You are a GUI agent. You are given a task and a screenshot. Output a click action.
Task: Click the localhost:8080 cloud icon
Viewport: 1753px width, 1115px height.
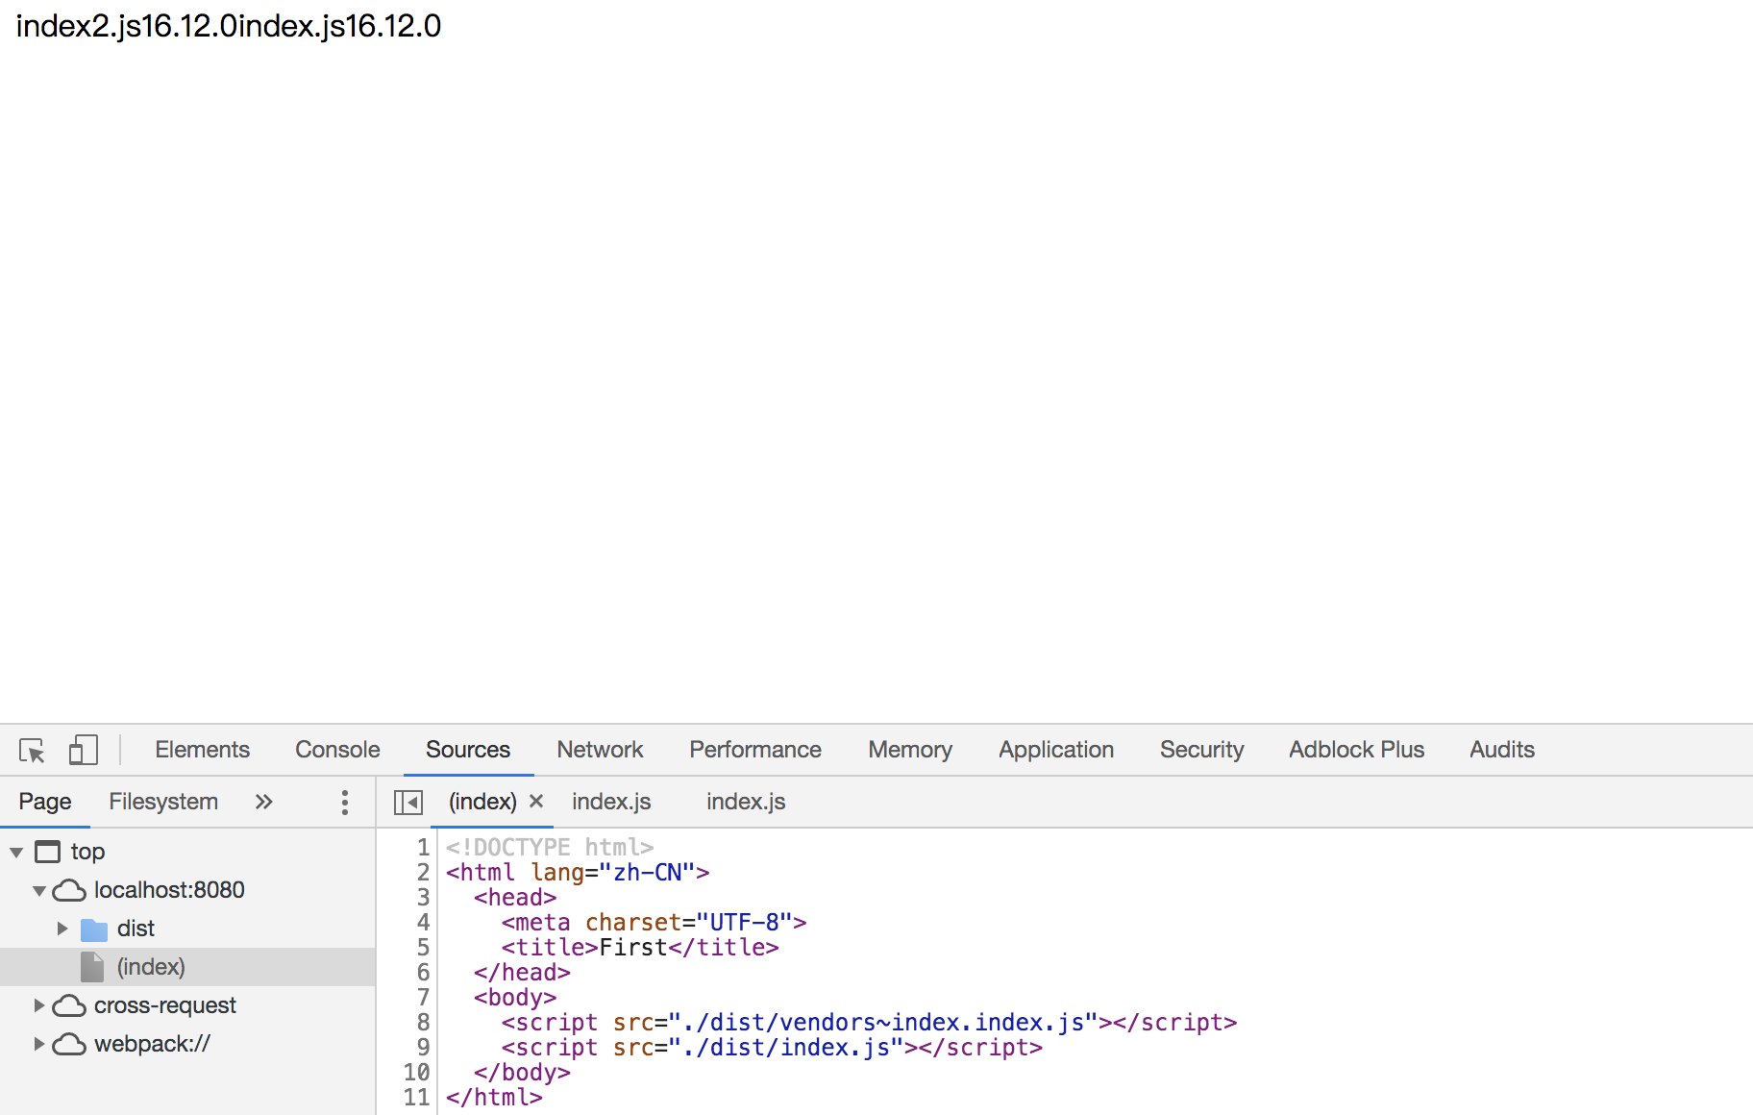click(x=69, y=890)
